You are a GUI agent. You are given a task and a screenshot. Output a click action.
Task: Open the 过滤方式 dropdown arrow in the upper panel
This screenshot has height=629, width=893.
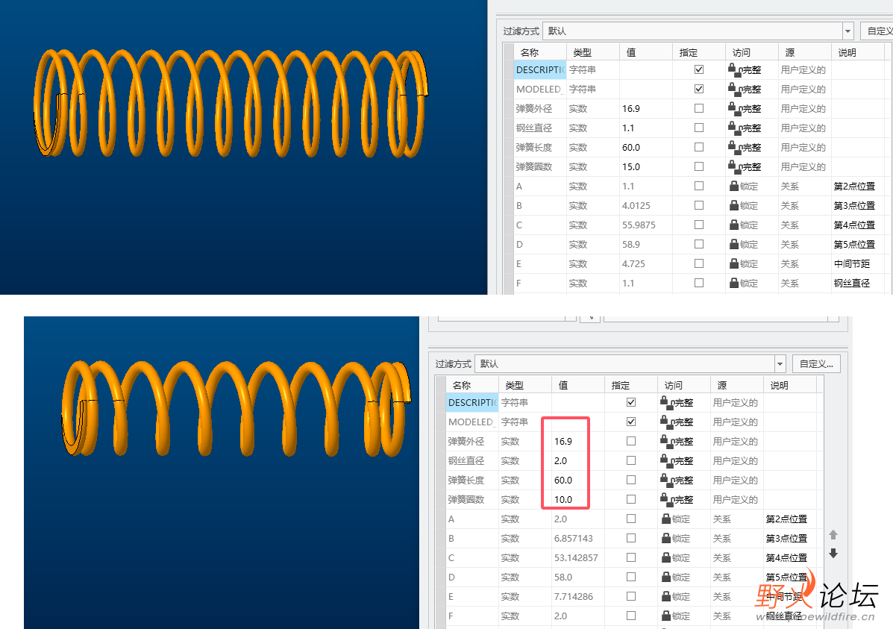click(x=848, y=31)
